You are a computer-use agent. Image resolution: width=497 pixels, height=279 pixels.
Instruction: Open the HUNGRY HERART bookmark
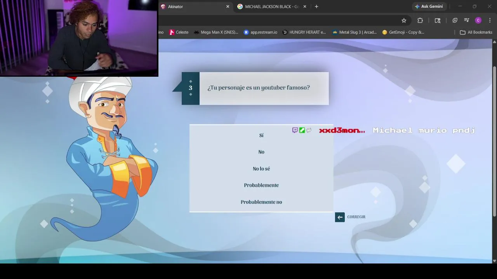click(x=304, y=32)
